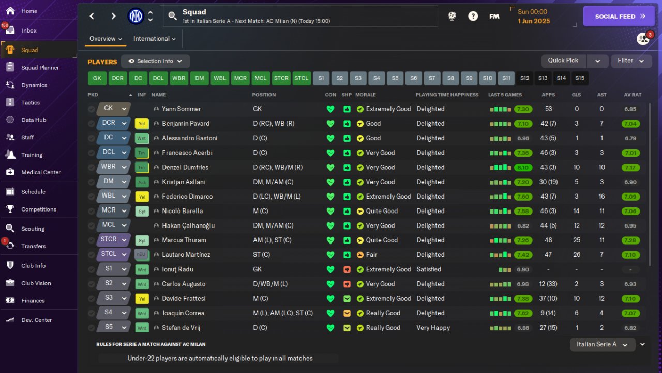
Task: Click the search magnifier icon beside Squad
Action: tap(172, 17)
